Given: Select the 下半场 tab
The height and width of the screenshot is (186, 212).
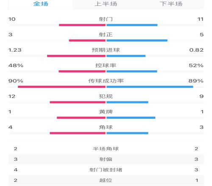Looking at the screenshot, I should (x=171, y=4).
